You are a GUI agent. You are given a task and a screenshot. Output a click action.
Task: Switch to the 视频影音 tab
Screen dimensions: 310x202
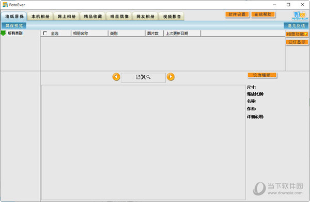(172, 16)
